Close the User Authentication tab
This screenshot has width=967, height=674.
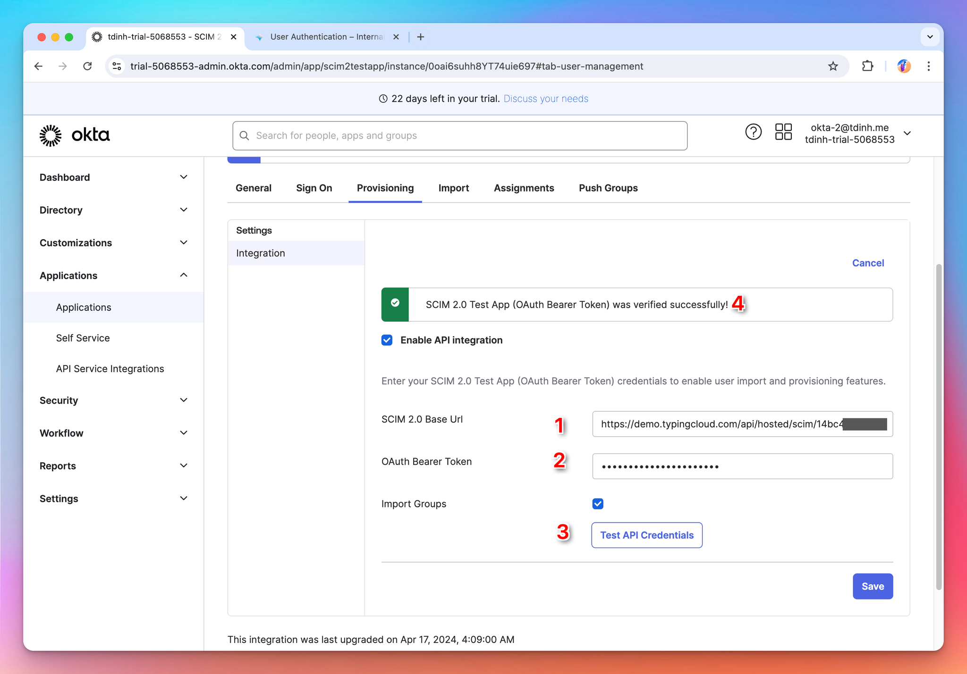[x=396, y=37]
